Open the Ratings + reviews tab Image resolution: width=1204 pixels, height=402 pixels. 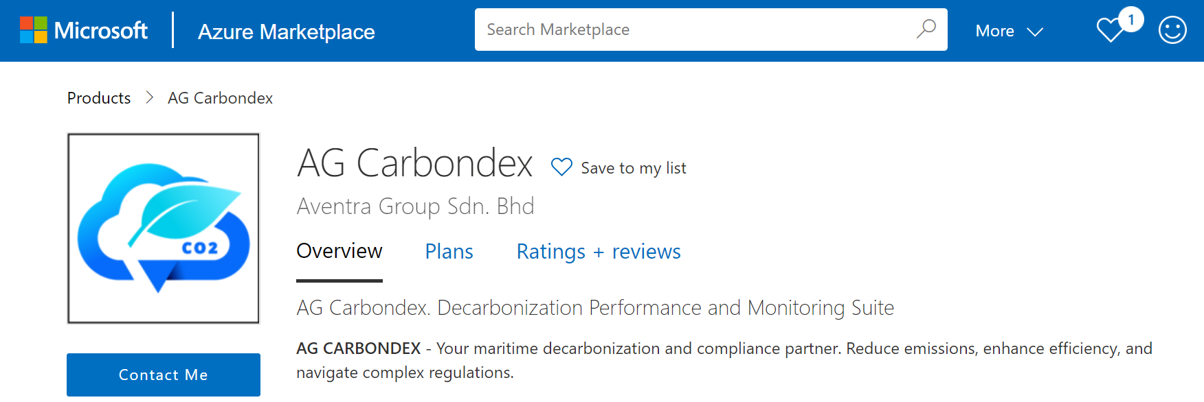pos(598,252)
